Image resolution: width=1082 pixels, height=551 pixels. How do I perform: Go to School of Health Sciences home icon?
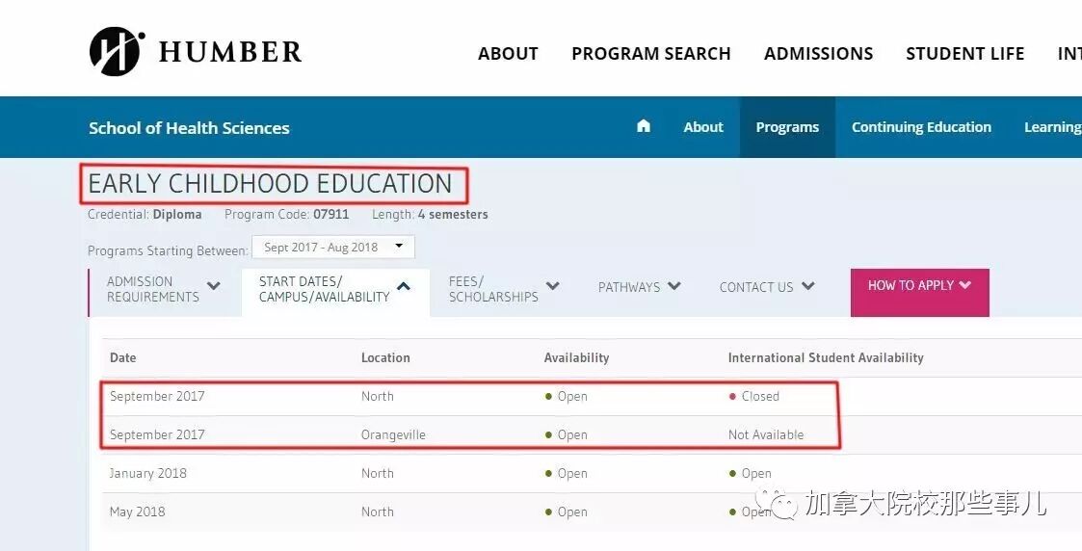[643, 125]
